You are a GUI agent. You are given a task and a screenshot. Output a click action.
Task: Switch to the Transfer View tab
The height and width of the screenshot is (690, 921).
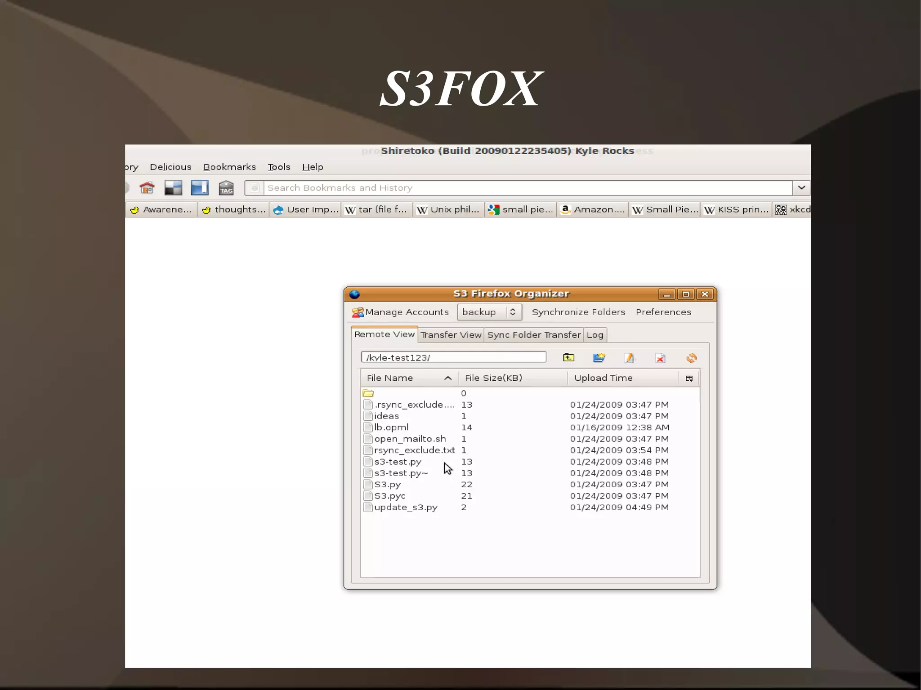point(451,335)
